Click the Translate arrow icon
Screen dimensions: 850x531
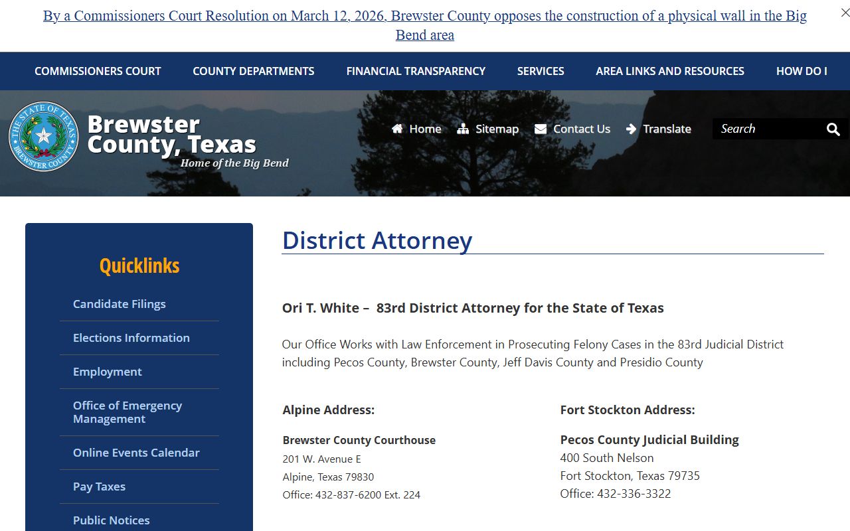click(x=631, y=129)
